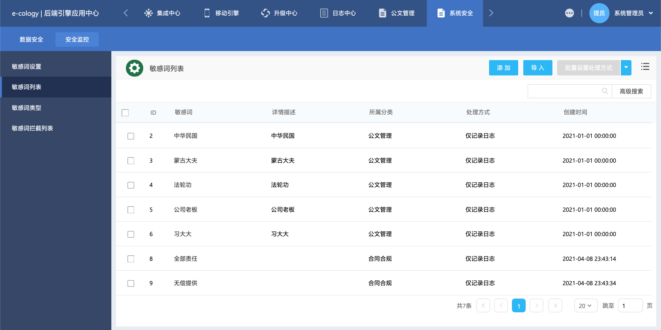Viewport: 661px width, 330px height.
Task: Open the 20 per page size dropdown
Action: 586,306
